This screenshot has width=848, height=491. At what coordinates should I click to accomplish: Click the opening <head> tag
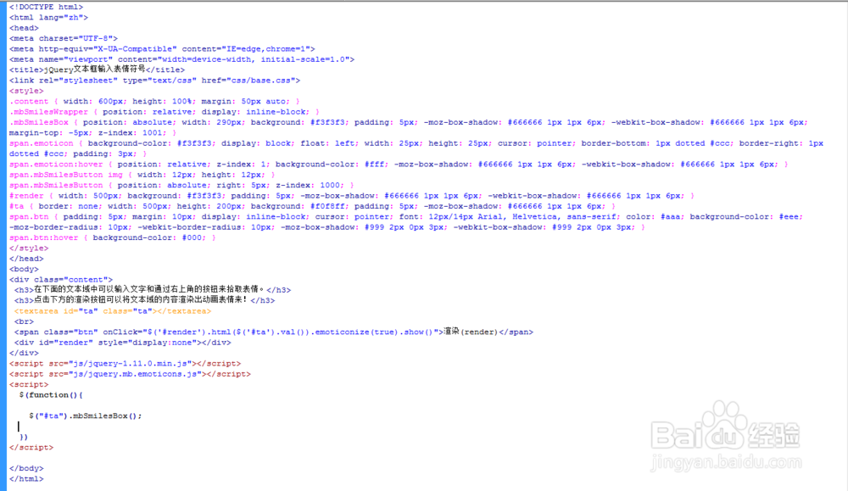coord(24,28)
